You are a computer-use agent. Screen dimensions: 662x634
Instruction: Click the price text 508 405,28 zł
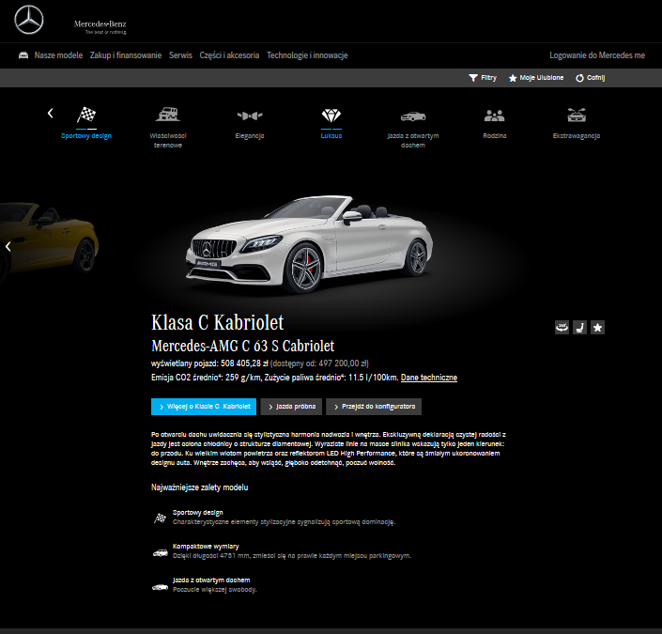[x=244, y=363]
